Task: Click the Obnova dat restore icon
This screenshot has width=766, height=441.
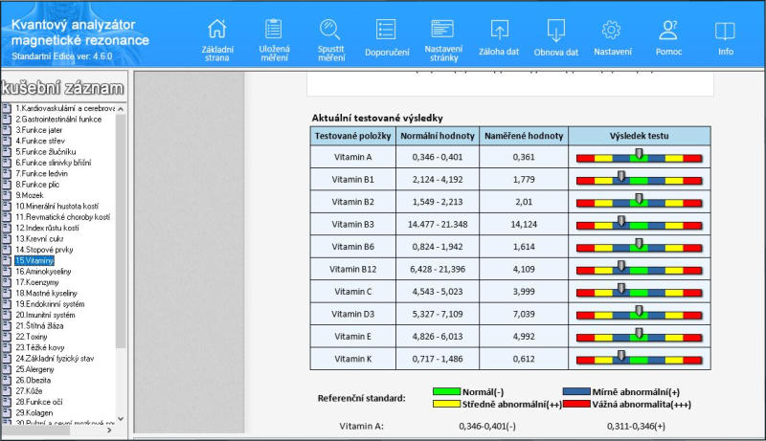Action: [x=556, y=30]
